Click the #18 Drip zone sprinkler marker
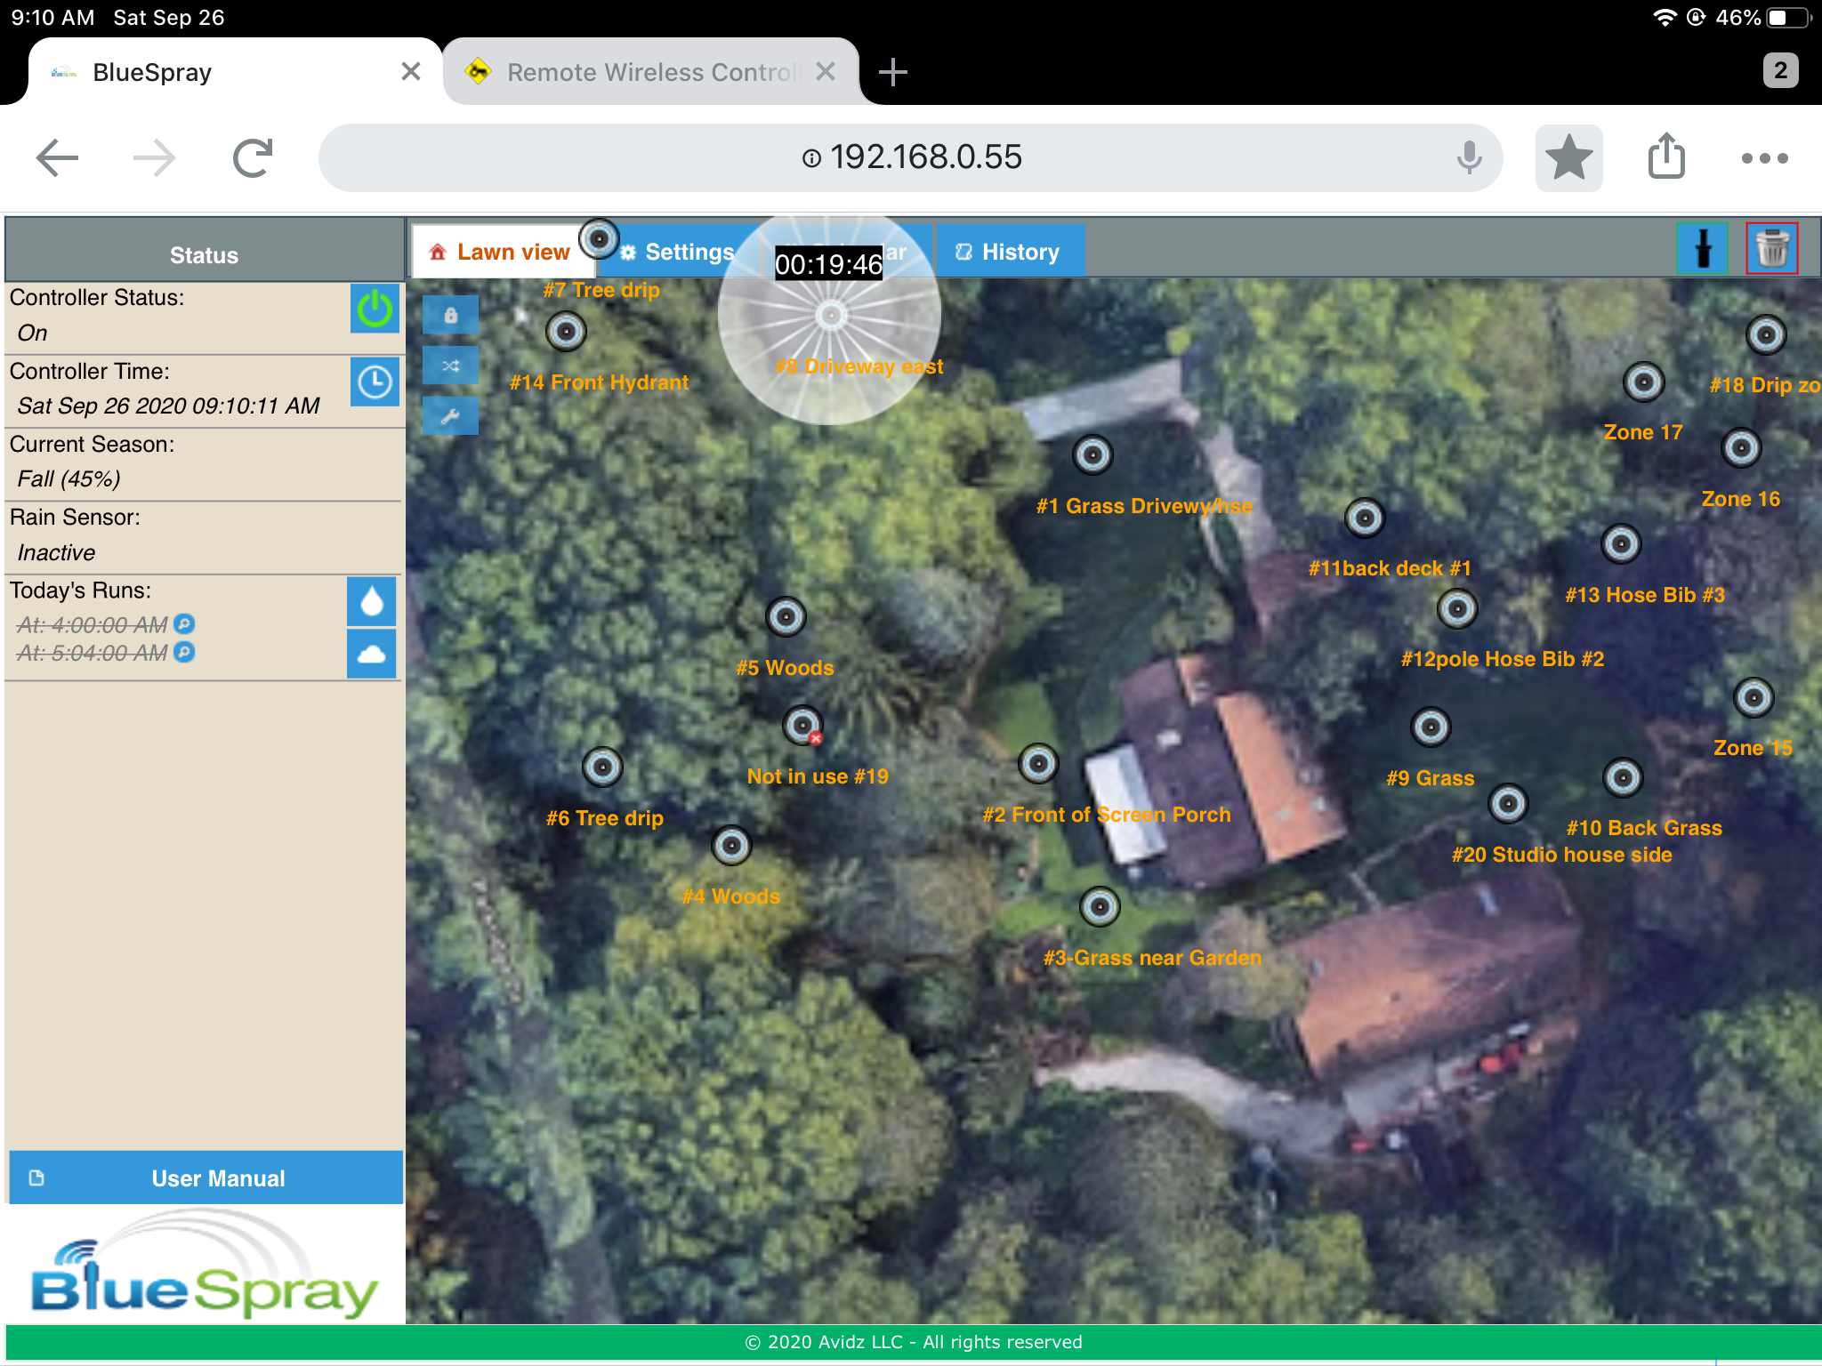Viewport: 1822px width, 1366px height. 1767,335
